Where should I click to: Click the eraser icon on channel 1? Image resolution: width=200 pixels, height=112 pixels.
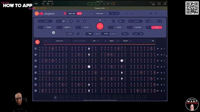158,49
